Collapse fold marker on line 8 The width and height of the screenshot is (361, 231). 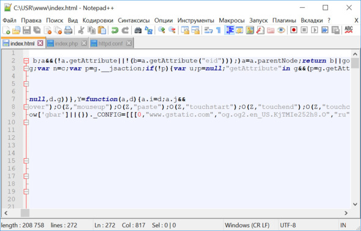click(26, 107)
